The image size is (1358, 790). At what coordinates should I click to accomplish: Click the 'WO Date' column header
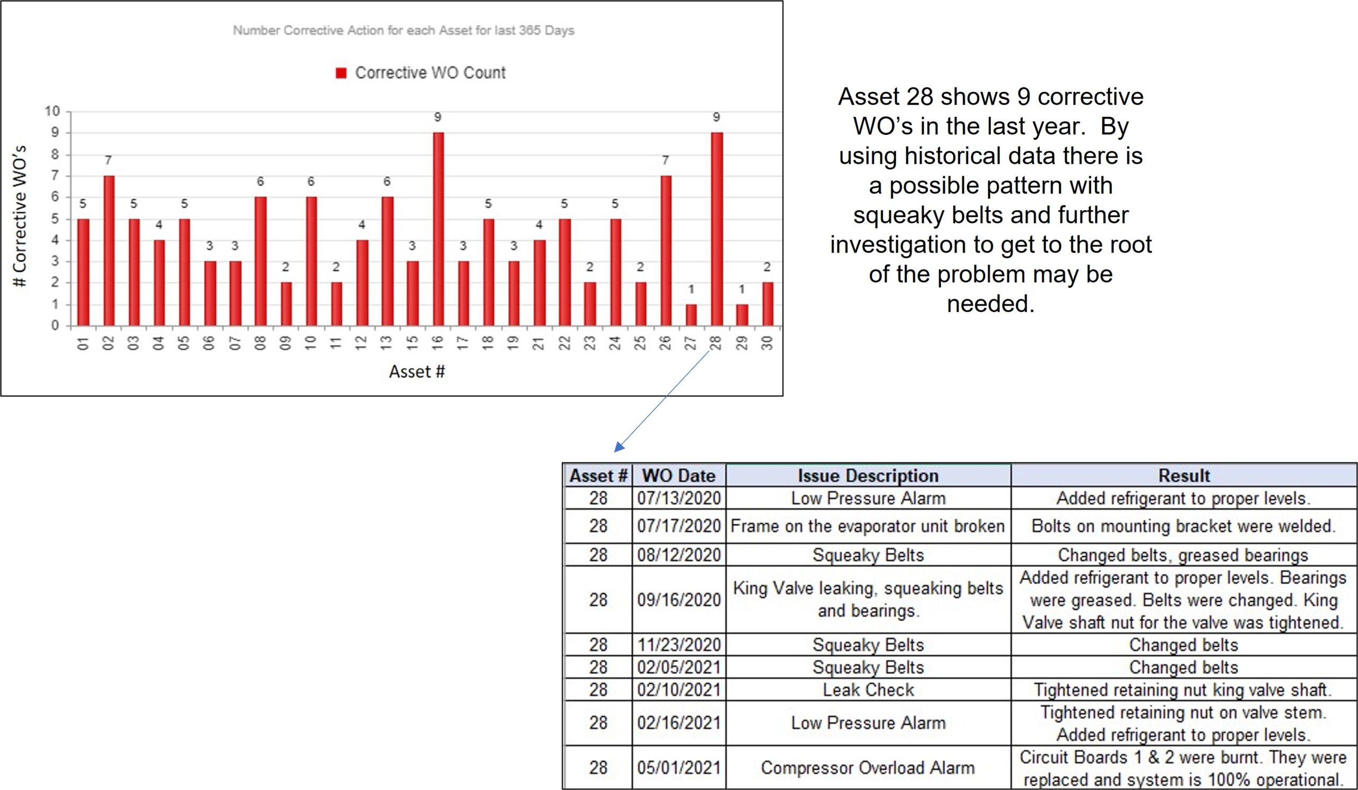pos(679,476)
